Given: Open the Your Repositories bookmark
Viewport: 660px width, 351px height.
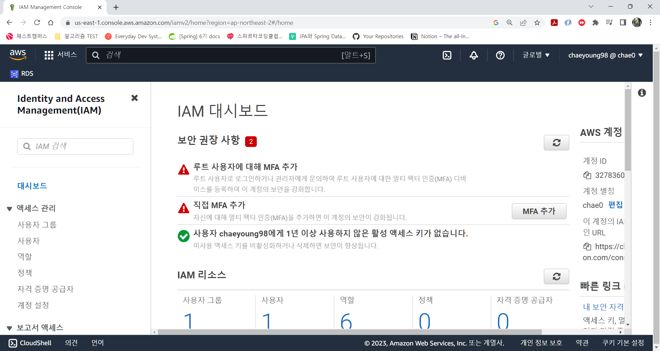Looking at the screenshot, I should [x=378, y=36].
